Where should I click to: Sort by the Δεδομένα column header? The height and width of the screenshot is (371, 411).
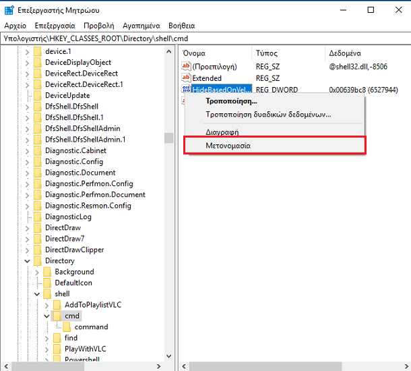[x=368, y=53]
